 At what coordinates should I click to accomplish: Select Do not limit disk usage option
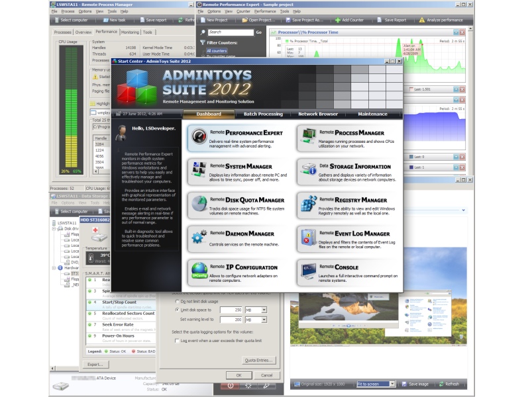click(177, 302)
